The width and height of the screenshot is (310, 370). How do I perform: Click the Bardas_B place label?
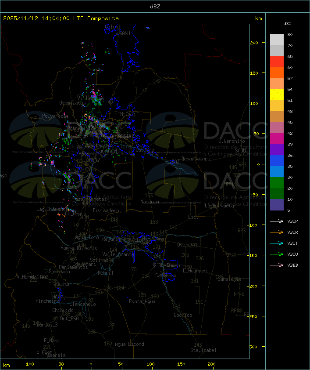tap(47, 325)
